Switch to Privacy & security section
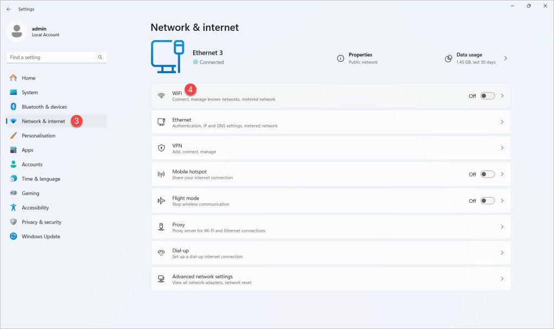 pyautogui.click(x=42, y=222)
